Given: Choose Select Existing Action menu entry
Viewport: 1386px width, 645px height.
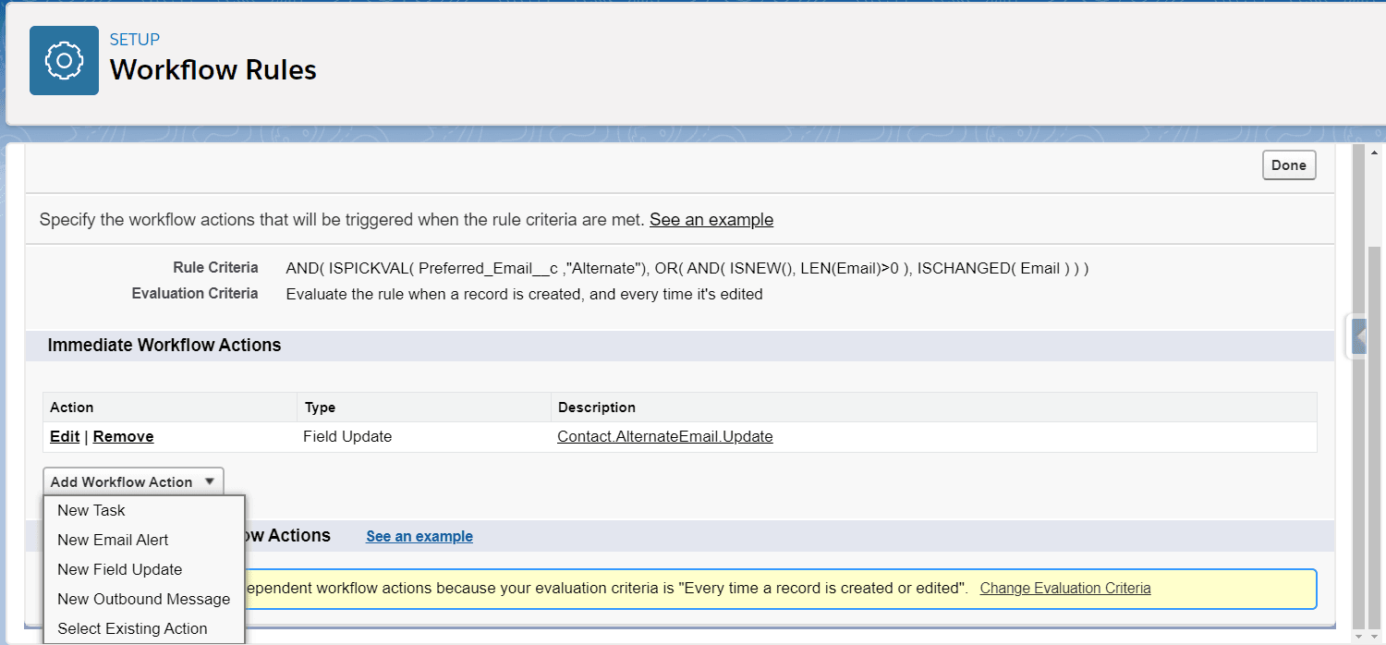Looking at the screenshot, I should 132,628.
